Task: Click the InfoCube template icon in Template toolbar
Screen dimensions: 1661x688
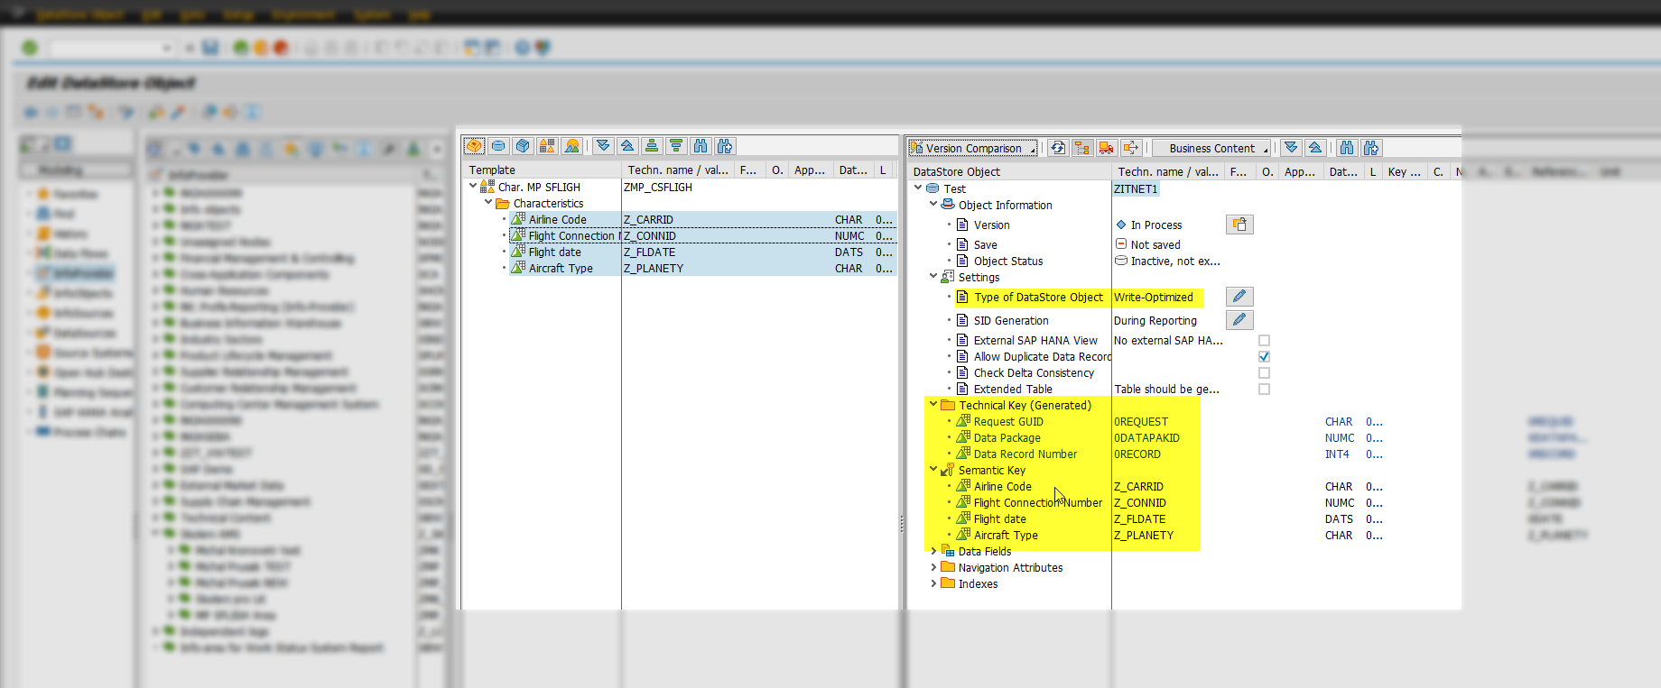Action: (523, 146)
